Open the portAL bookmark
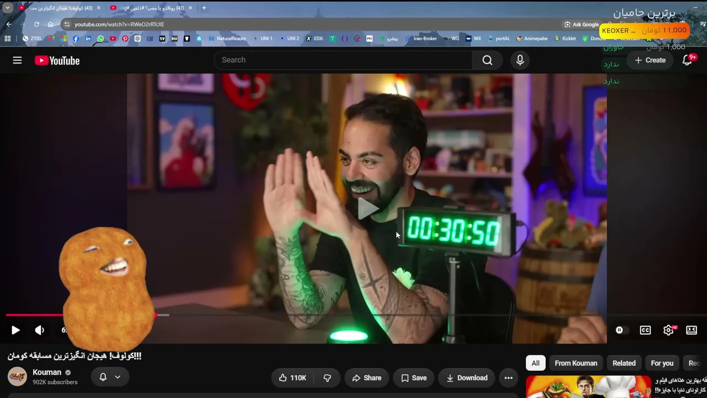 point(499,39)
